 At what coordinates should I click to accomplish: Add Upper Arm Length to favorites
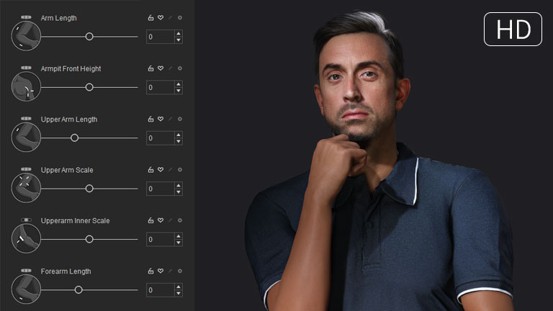[161, 120]
